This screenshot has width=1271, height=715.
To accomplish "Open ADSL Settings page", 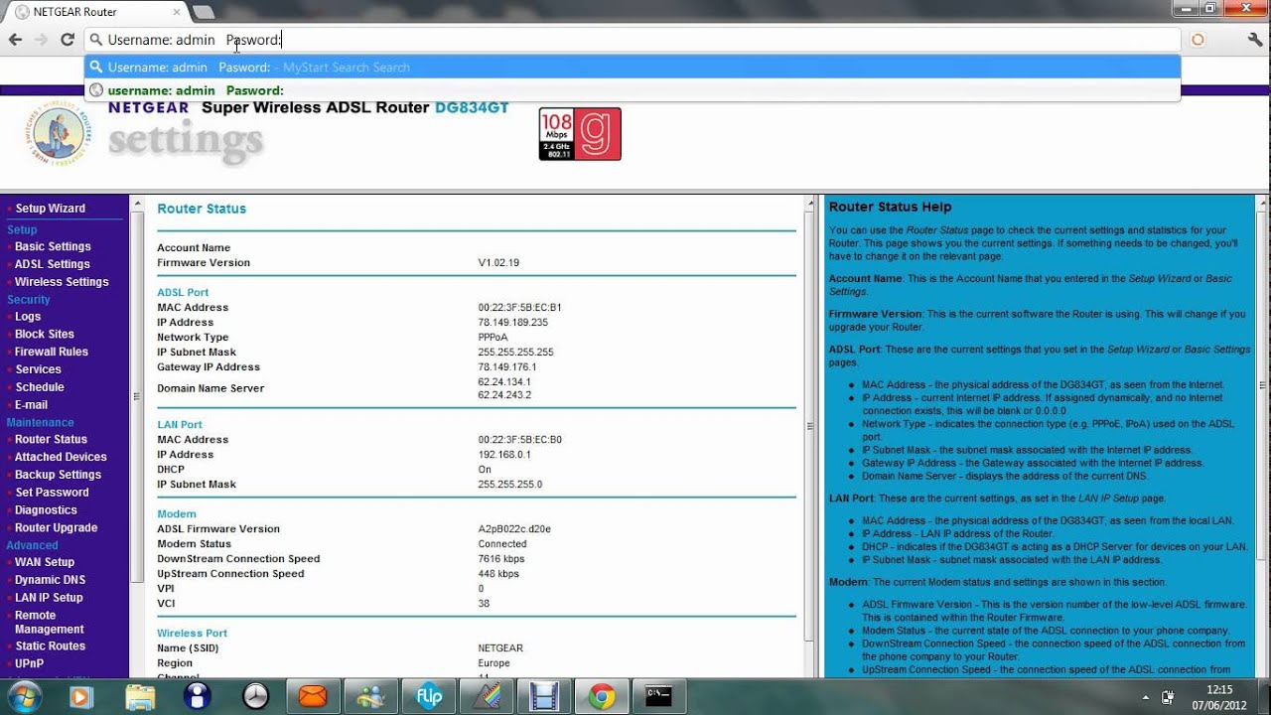I will (53, 264).
